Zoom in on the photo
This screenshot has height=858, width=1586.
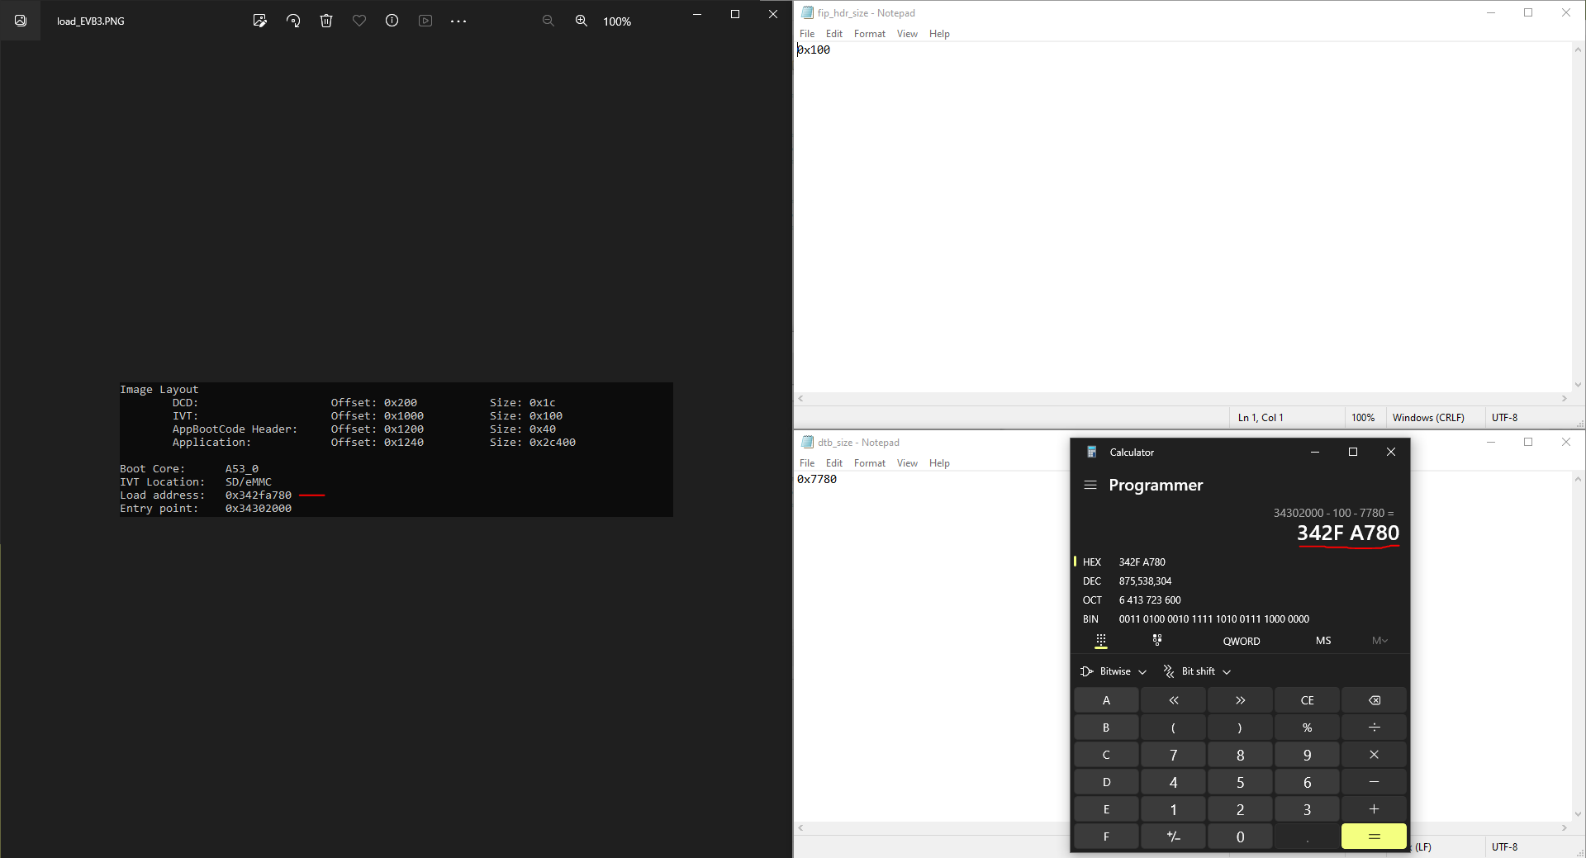tap(581, 21)
